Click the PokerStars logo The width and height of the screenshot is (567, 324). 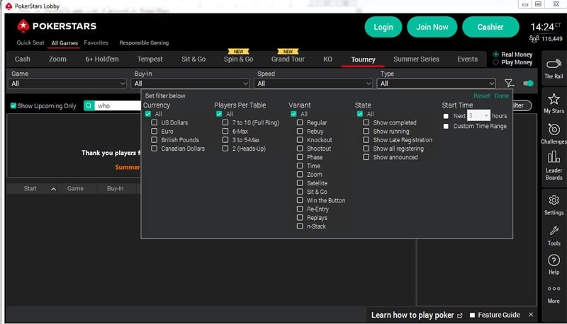click(57, 26)
